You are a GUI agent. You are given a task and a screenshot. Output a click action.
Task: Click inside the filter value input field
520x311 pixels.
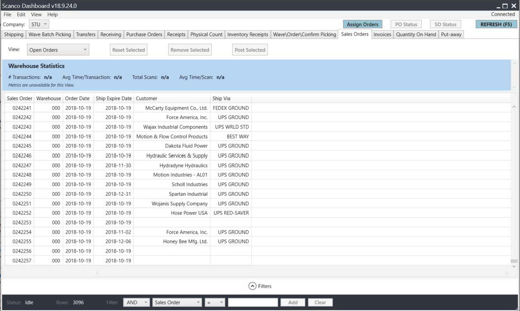pyautogui.click(x=253, y=302)
